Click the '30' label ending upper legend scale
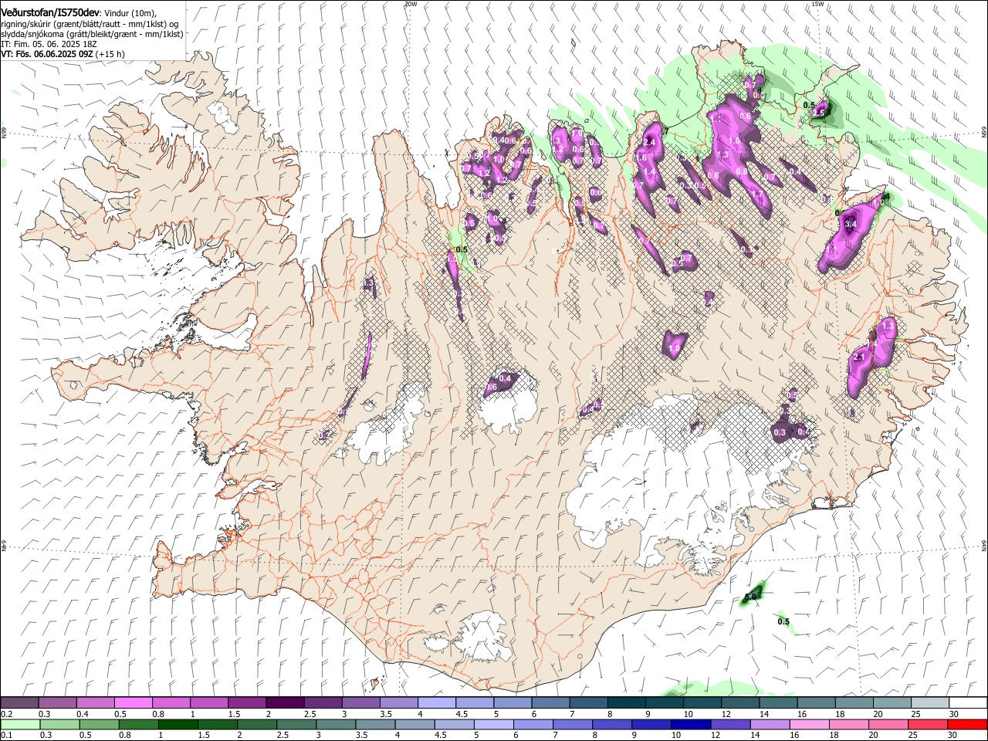988x741 pixels. coord(954,714)
